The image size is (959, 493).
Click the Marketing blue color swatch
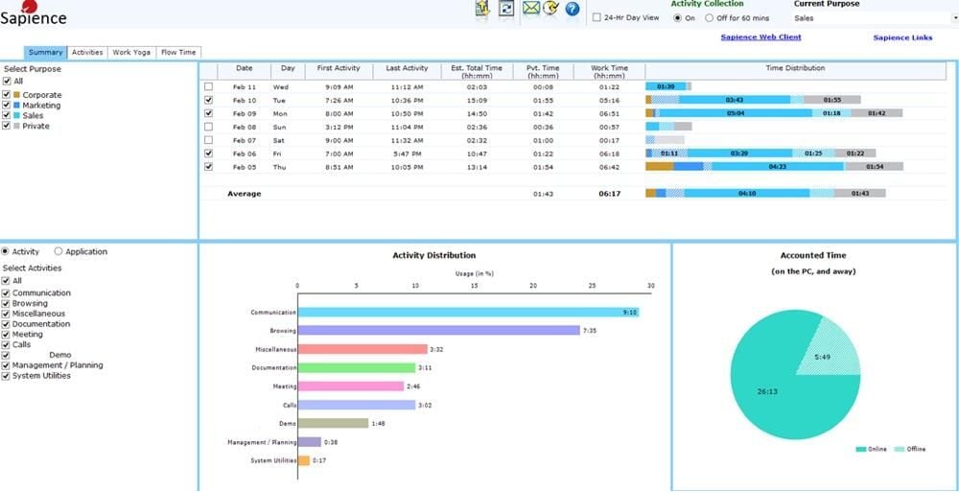pyautogui.click(x=16, y=106)
